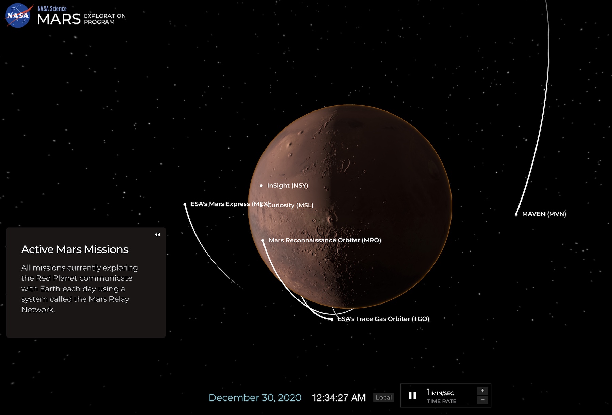This screenshot has width=612, height=415.
Task: Click ESA's Mars Express (MEX) marker
Action: click(x=185, y=204)
